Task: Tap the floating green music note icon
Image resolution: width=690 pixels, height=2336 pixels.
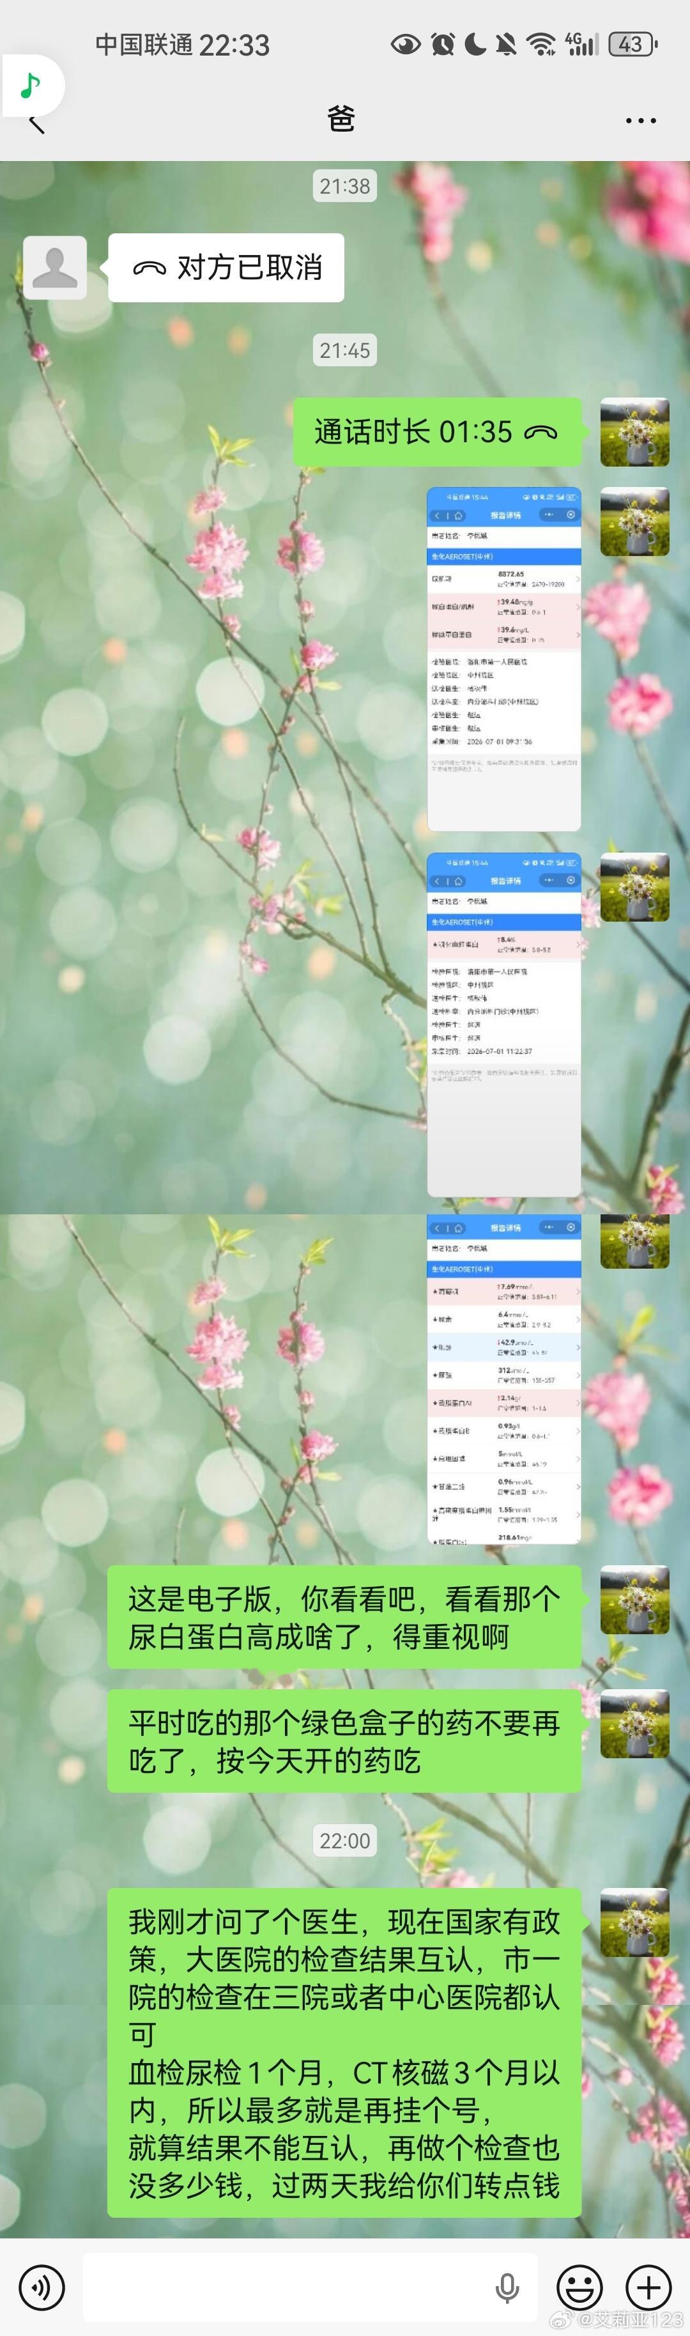Action: pos(31,85)
